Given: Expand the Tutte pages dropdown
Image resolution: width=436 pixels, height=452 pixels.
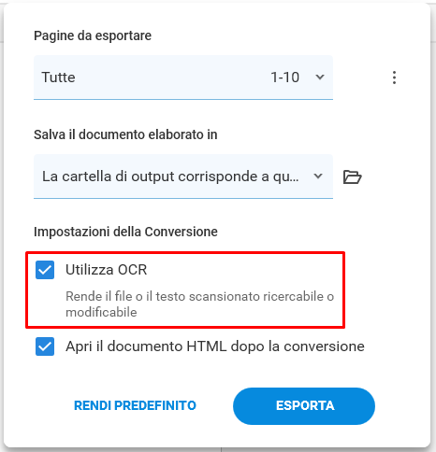Looking at the screenshot, I should pos(183,78).
